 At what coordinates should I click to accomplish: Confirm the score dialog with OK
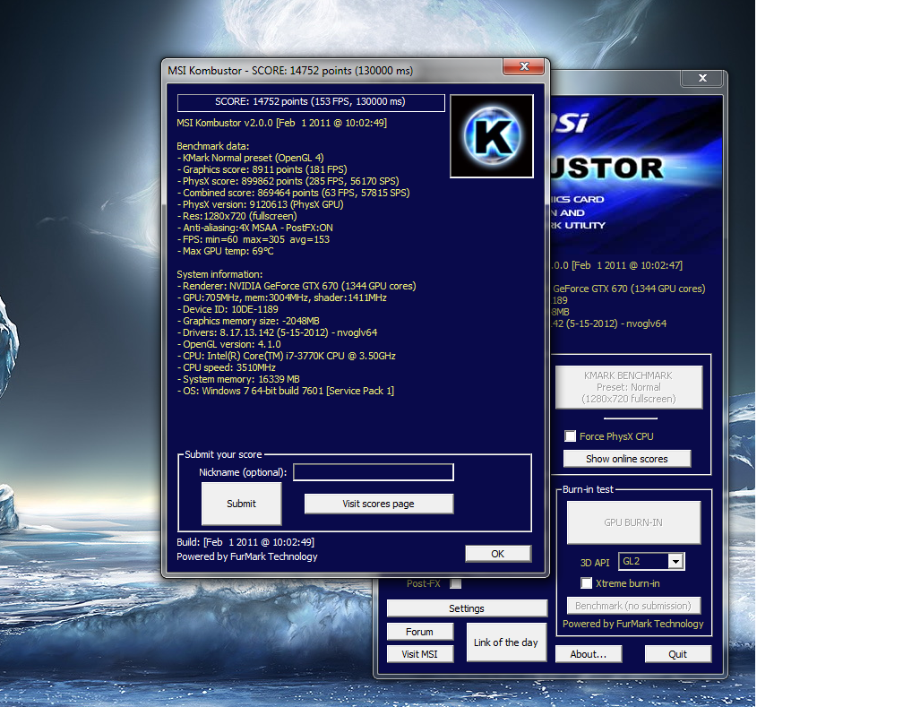click(x=497, y=554)
